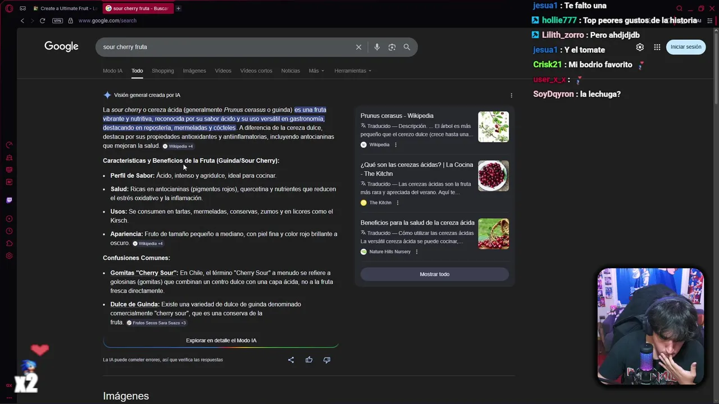Open a new tab with plus button
This screenshot has height=404, width=719.
[x=178, y=8]
